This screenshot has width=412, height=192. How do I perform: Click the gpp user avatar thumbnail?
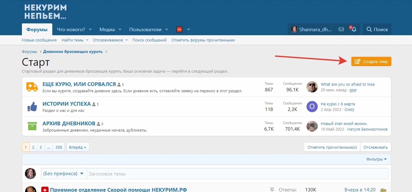[312, 87]
